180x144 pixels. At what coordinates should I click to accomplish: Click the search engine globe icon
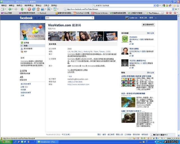158,5
